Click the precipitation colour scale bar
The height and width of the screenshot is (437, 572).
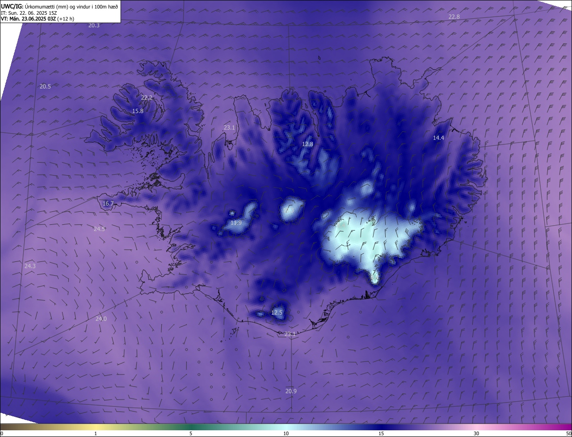click(286, 427)
